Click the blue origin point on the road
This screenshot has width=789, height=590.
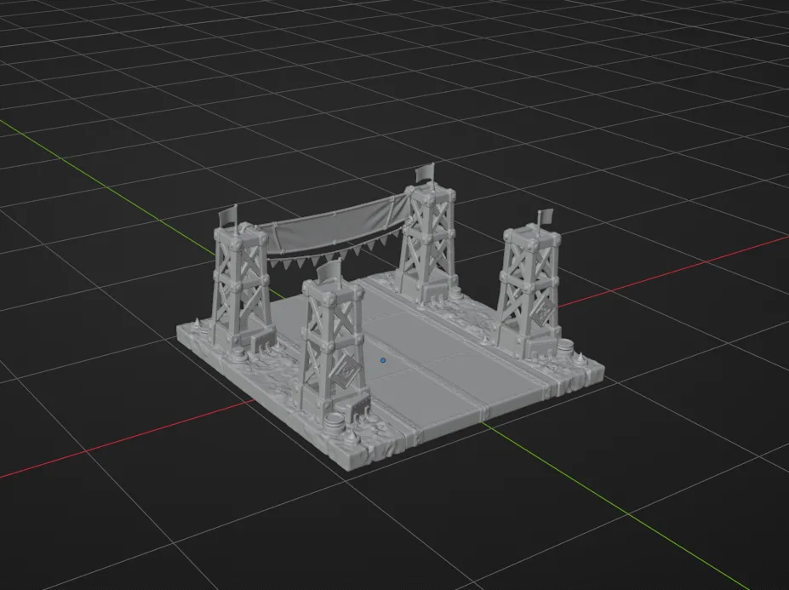[383, 360]
